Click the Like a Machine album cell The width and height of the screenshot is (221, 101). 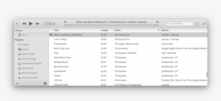click(169, 53)
